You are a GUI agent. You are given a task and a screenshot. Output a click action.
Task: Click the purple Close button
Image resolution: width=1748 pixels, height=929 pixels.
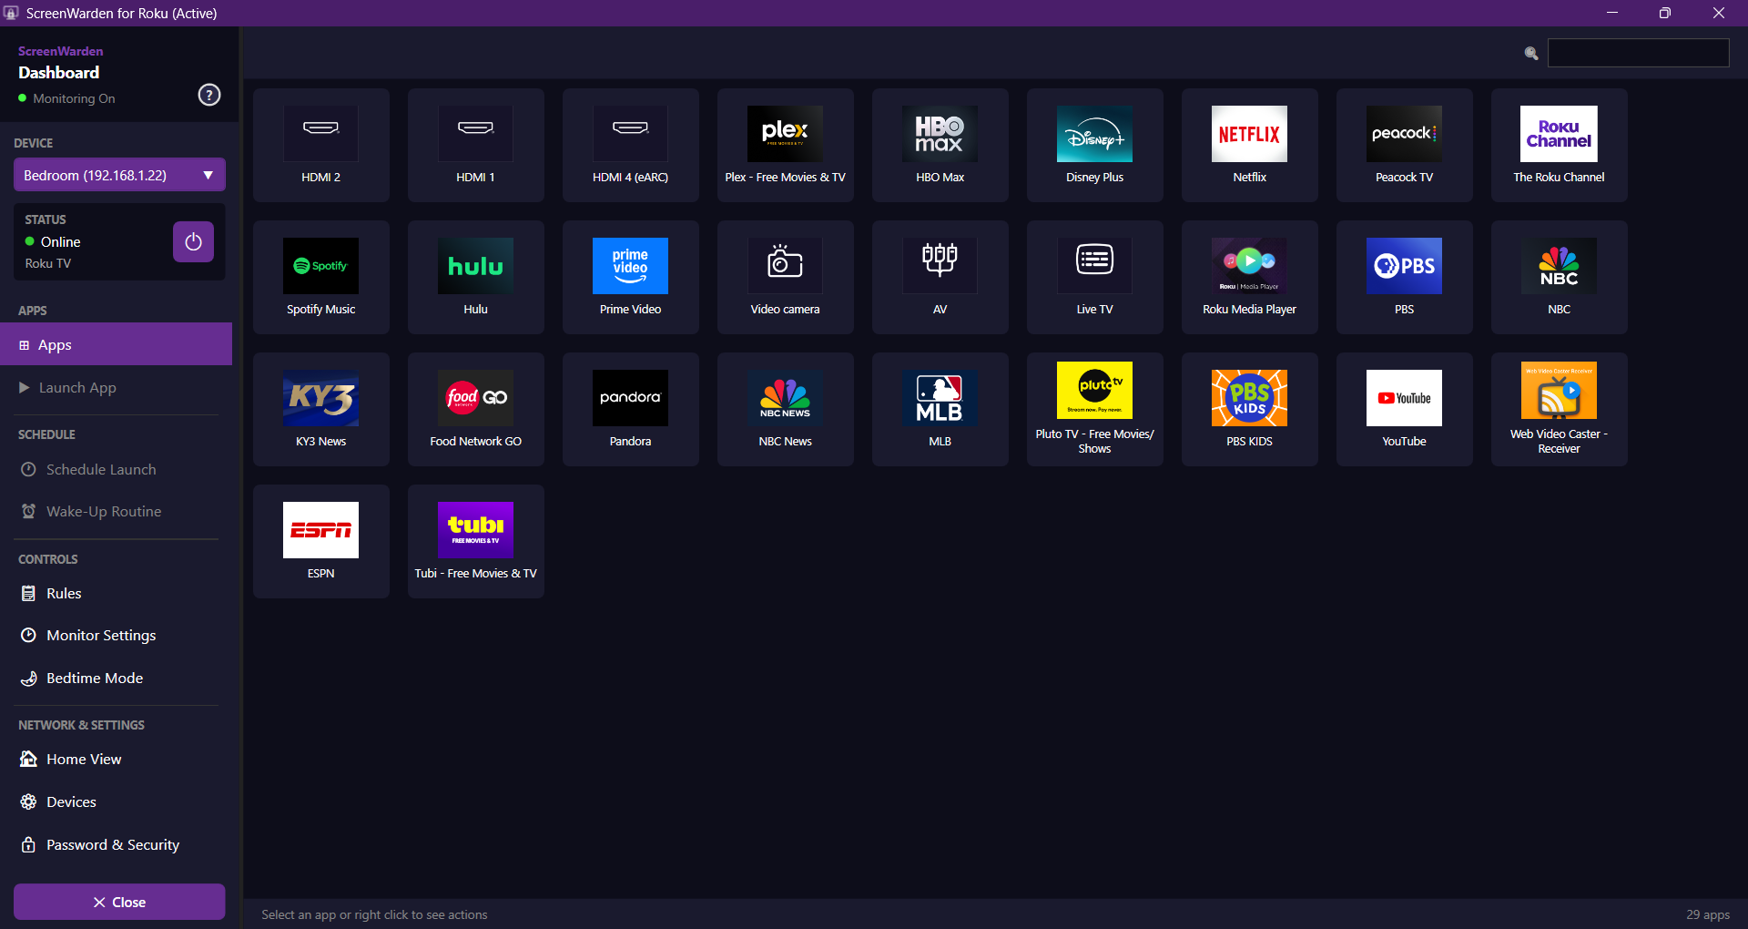pos(119,902)
